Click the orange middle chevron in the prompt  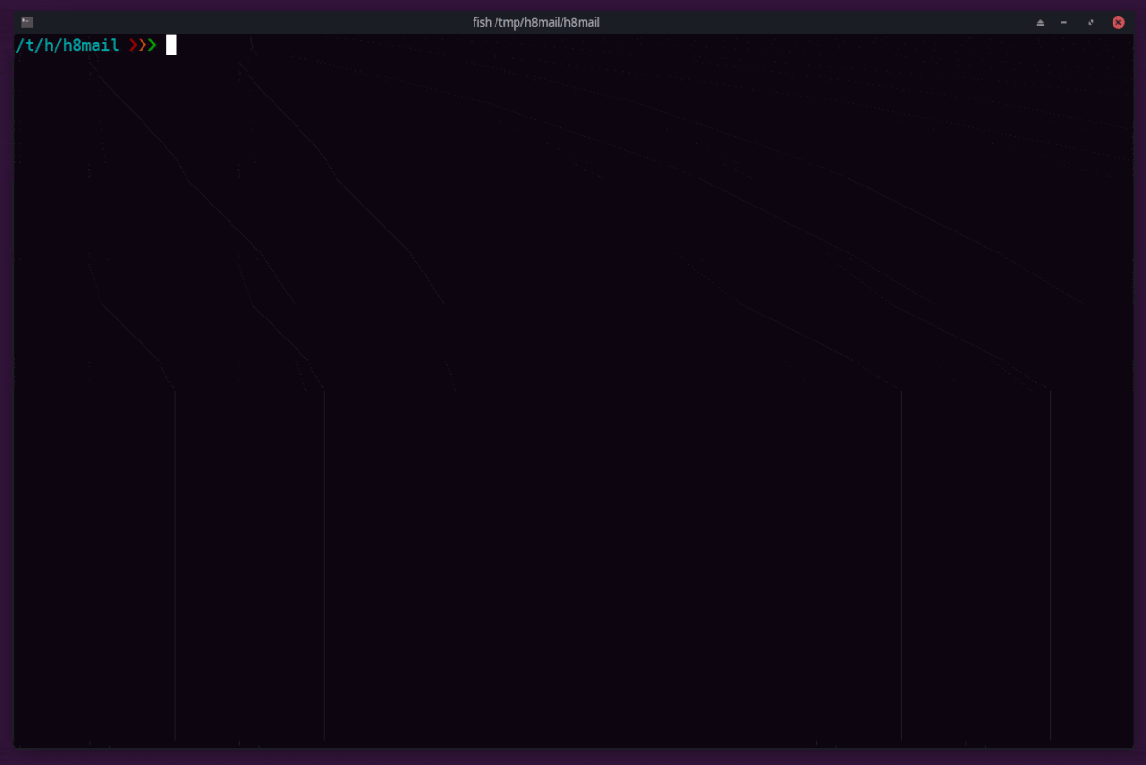coord(140,45)
